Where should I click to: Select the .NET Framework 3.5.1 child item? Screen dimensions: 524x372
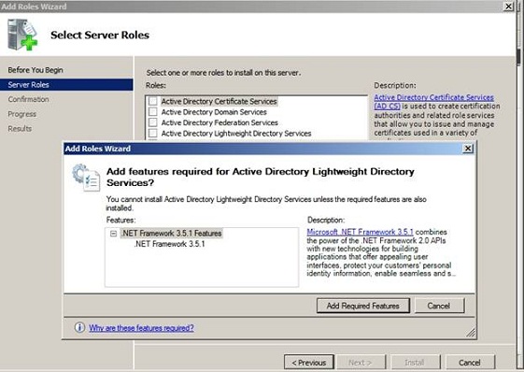169,244
